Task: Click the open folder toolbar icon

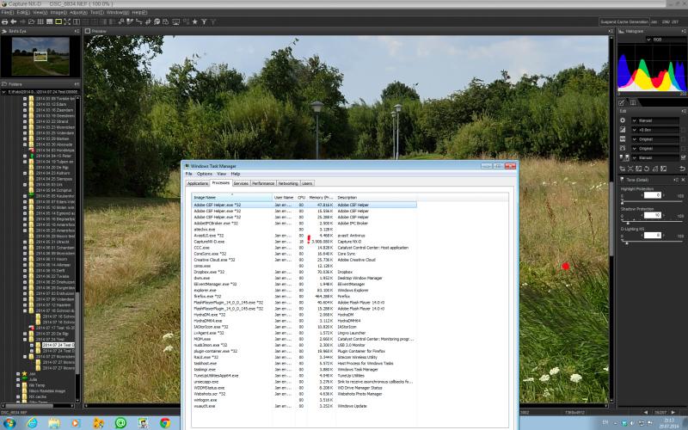Action: [32, 21]
